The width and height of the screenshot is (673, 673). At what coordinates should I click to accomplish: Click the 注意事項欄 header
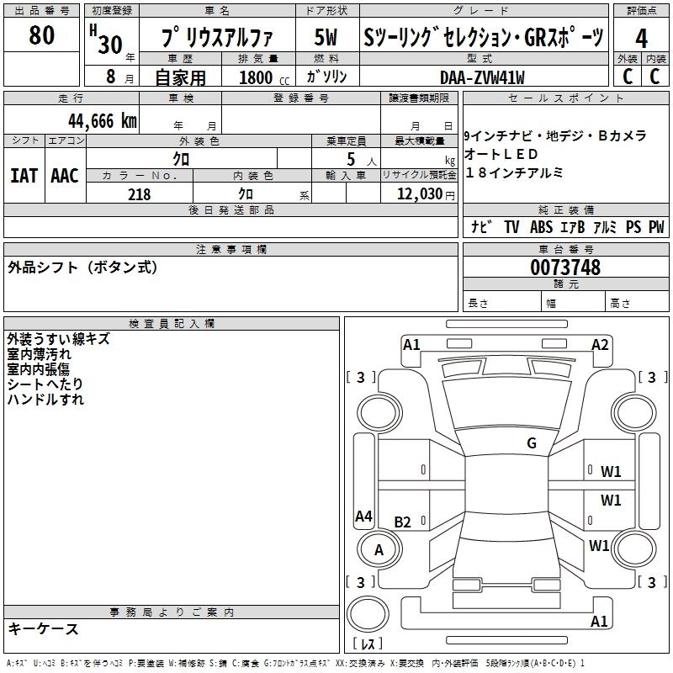pos(231,249)
